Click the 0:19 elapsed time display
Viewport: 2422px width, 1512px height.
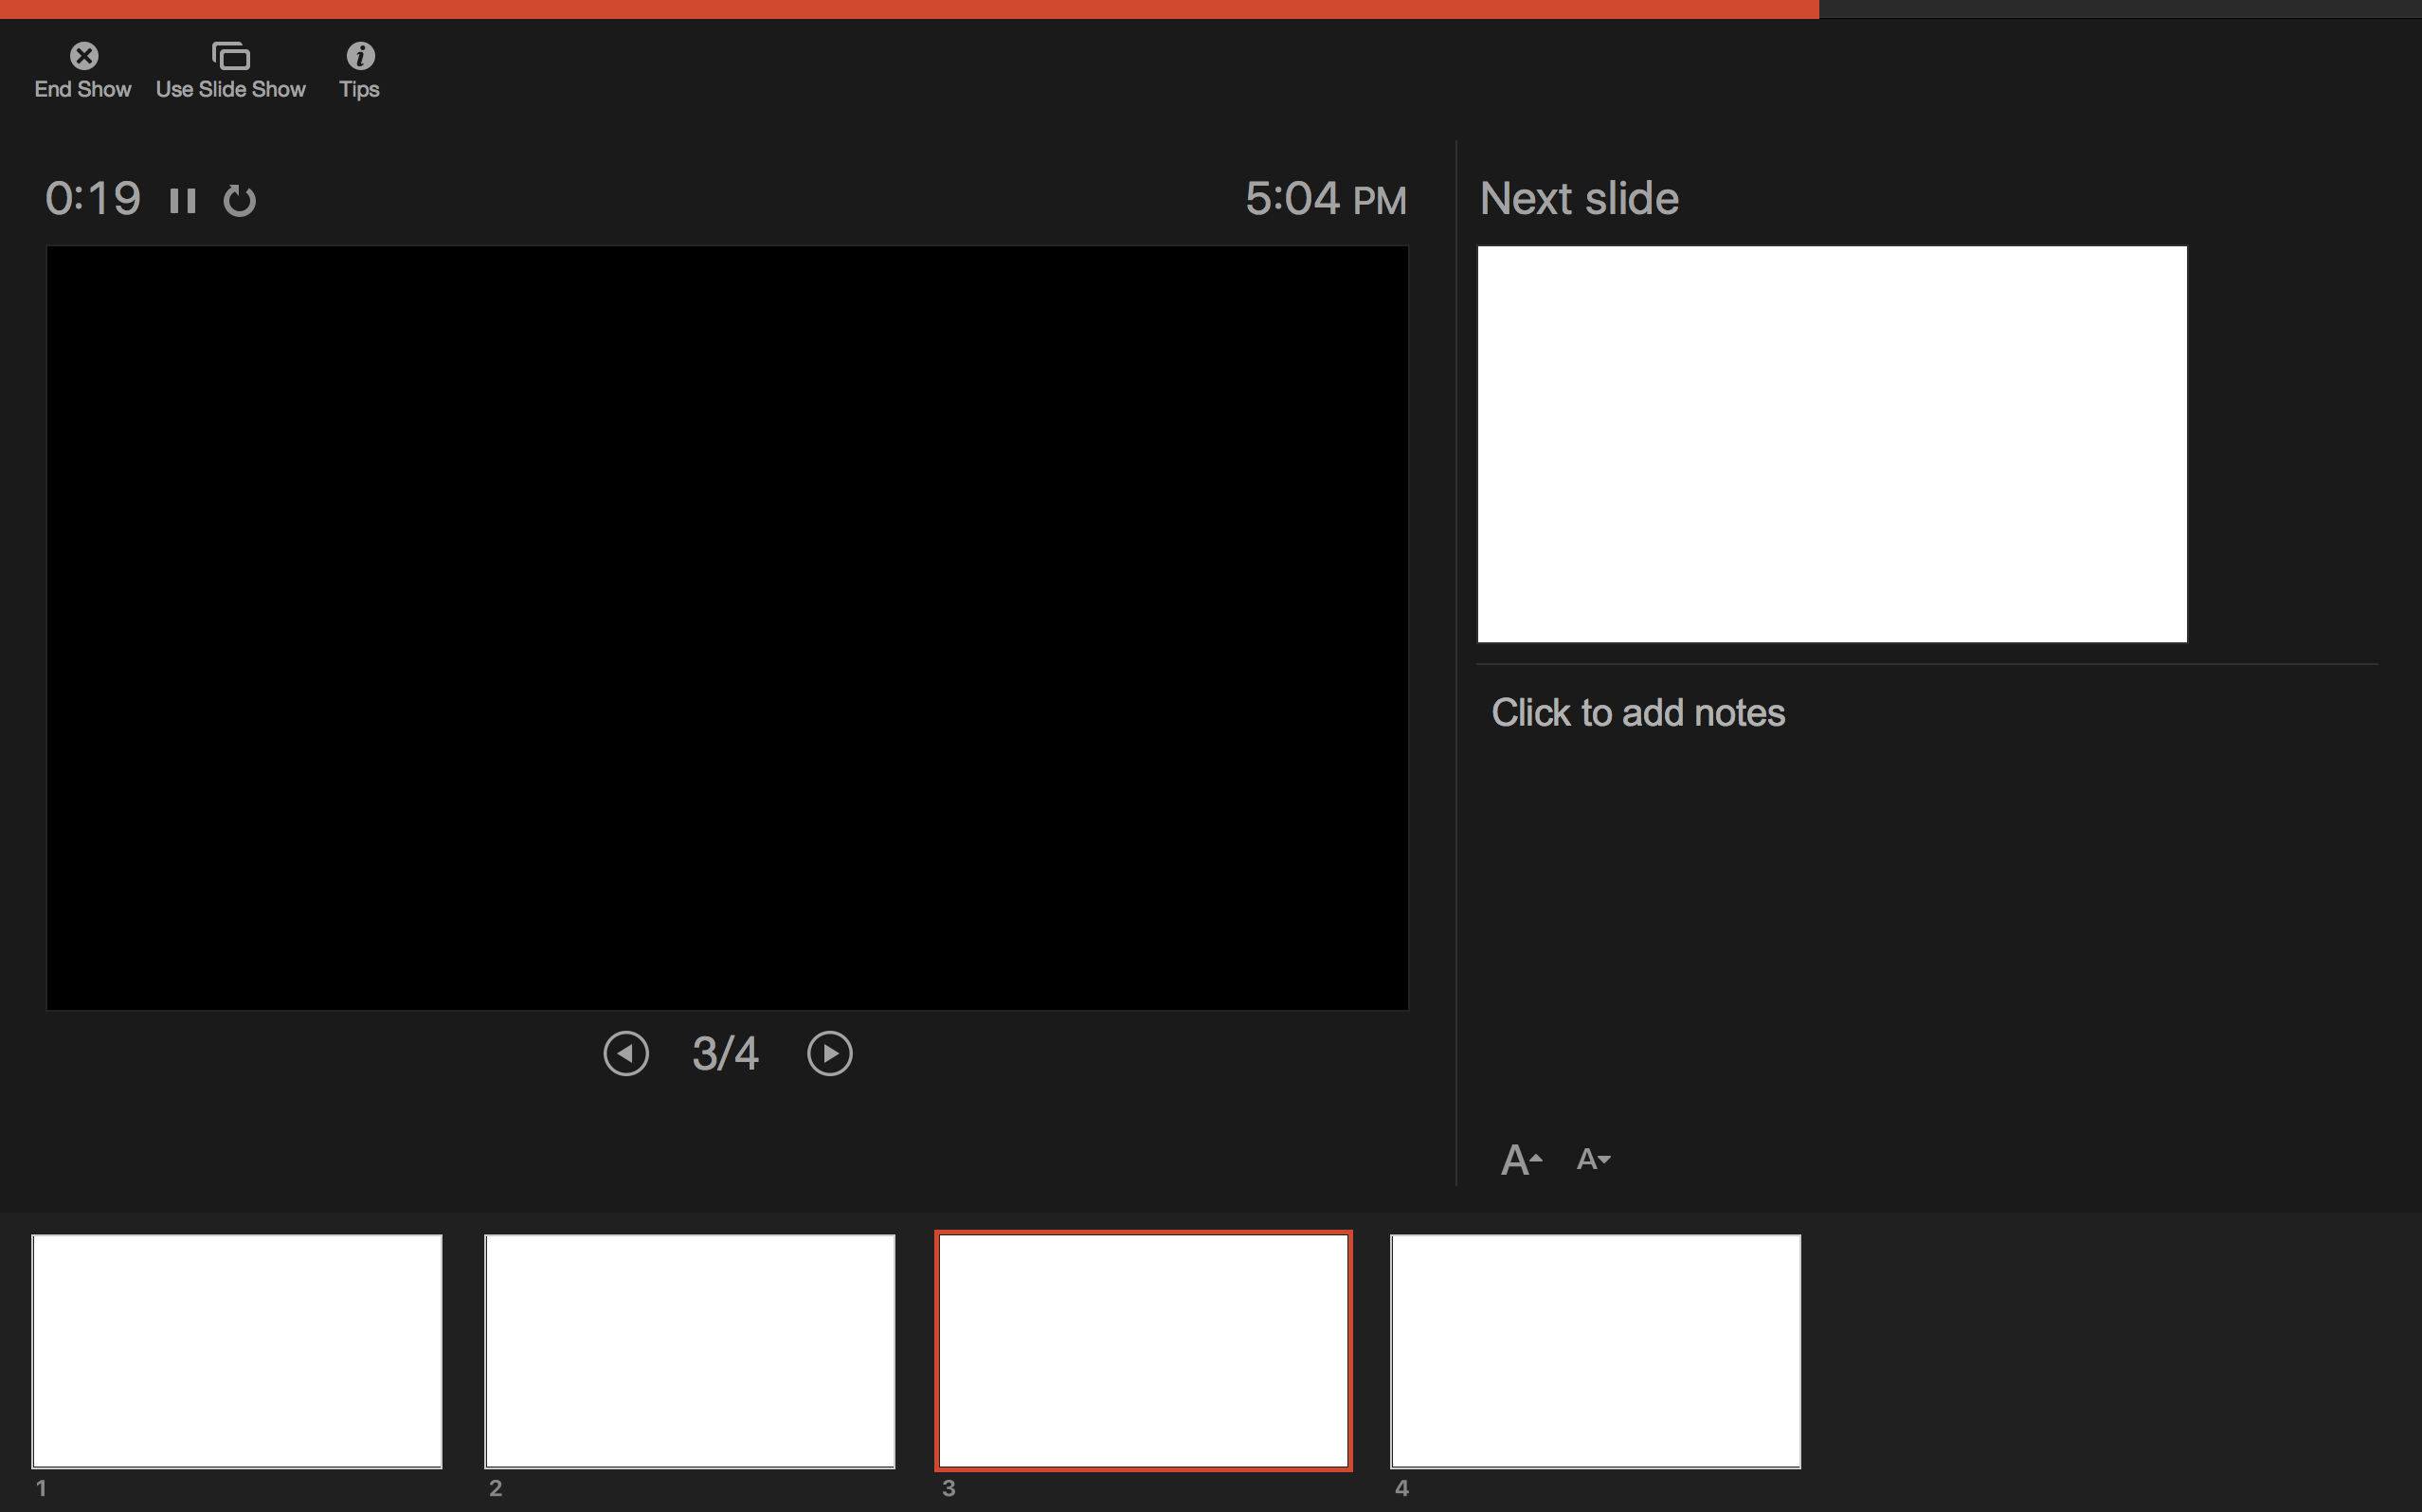click(x=93, y=199)
